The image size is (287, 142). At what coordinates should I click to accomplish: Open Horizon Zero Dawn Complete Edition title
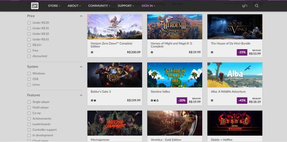click(112, 45)
